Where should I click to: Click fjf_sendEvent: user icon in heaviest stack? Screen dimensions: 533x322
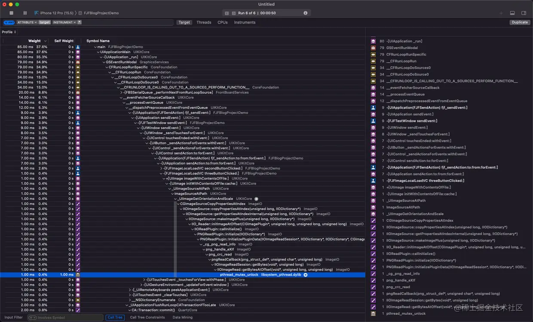[373, 108]
